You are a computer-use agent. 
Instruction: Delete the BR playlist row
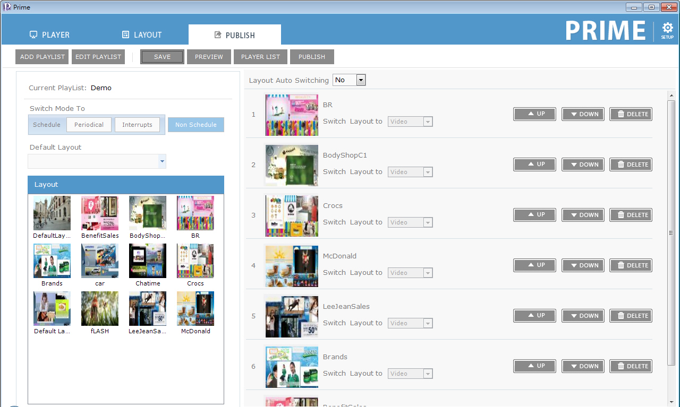(631, 114)
